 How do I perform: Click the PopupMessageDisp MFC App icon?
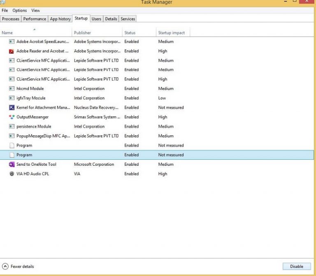coord(12,136)
